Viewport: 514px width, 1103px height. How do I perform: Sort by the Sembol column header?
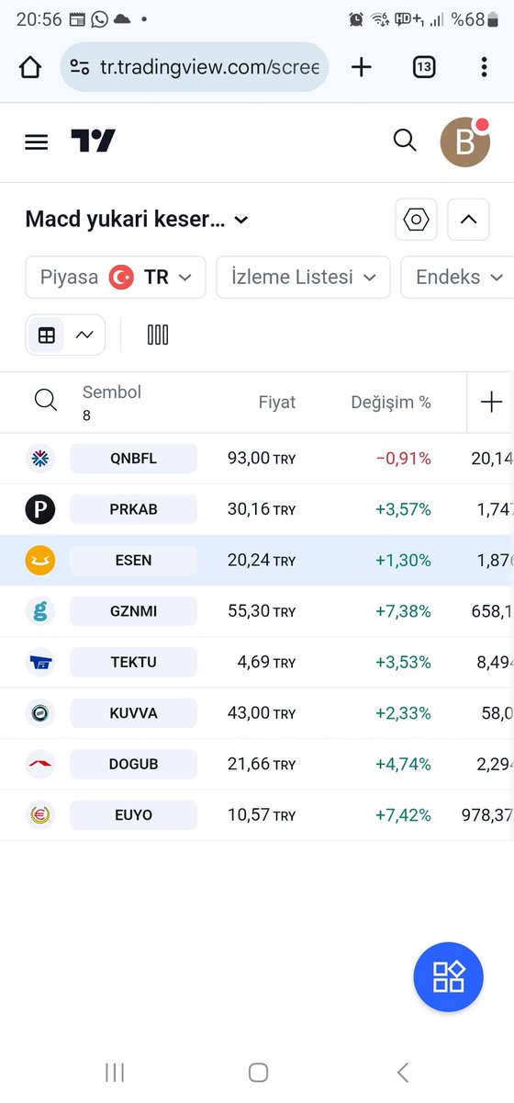coord(112,392)
